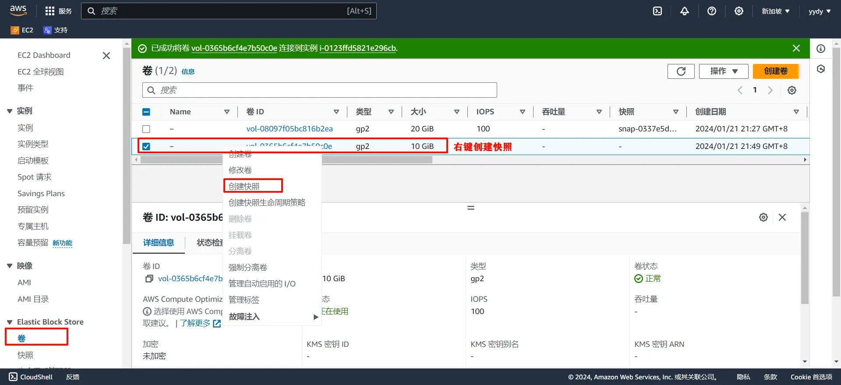Open the 快照 sidebar item
841x385 pixels.
click(x=25, y=355)
